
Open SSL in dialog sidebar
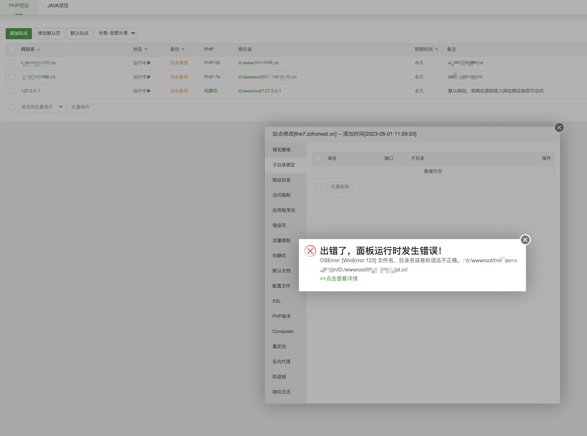286,301
